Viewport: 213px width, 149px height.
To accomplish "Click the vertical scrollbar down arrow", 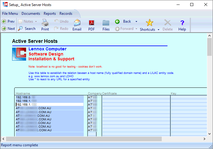I will tap(209, 134).
